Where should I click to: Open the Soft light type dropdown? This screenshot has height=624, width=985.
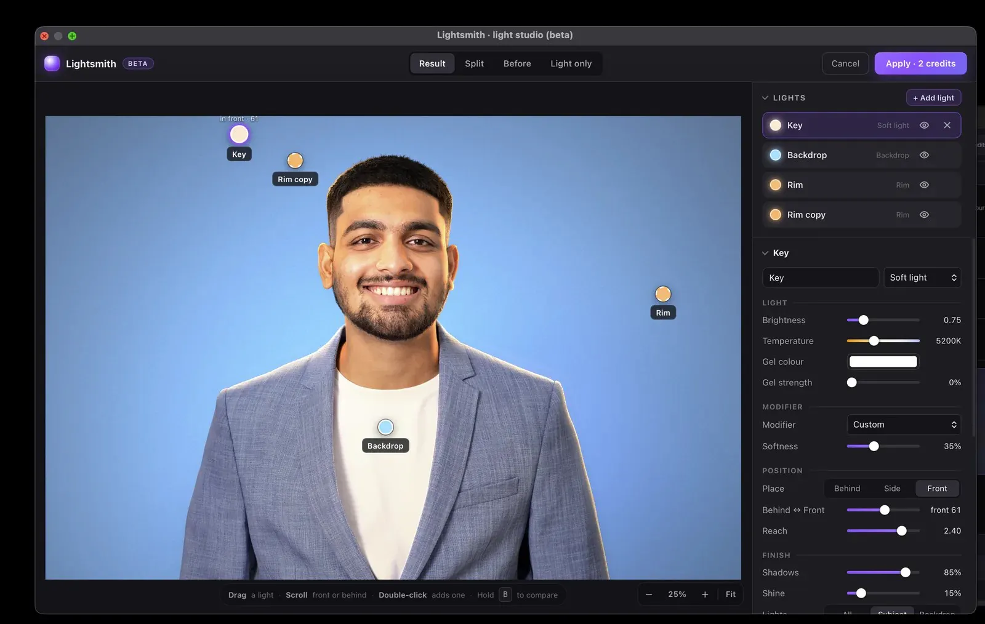click(x=922, y=278)
